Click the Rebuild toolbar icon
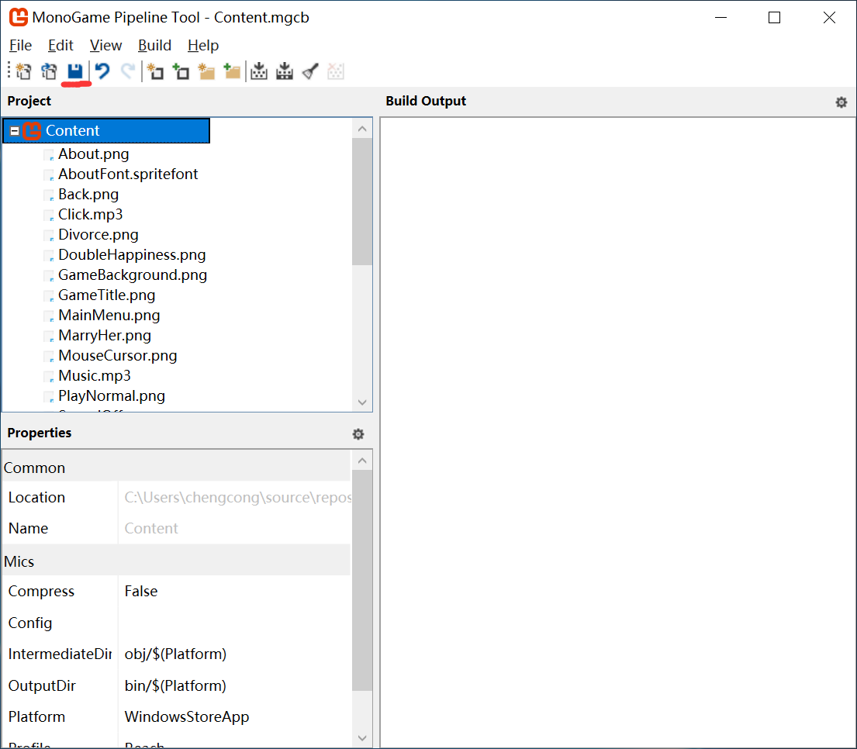 285,72
